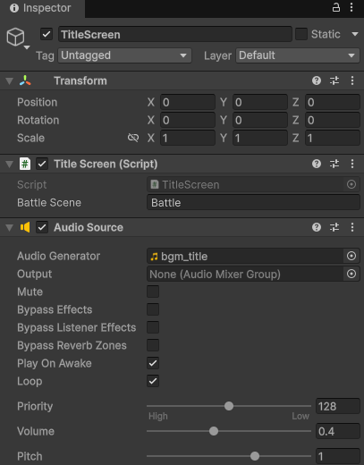Select the Inspector tab
Screen dimensions: 364x465
pos(42,8)
